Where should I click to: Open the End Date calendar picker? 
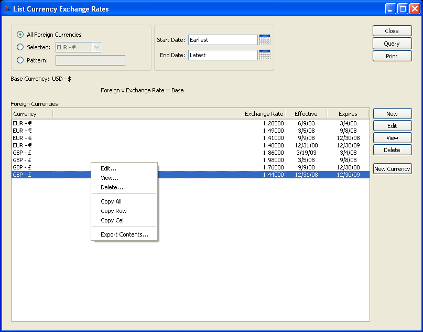click(x=265, y=55)
